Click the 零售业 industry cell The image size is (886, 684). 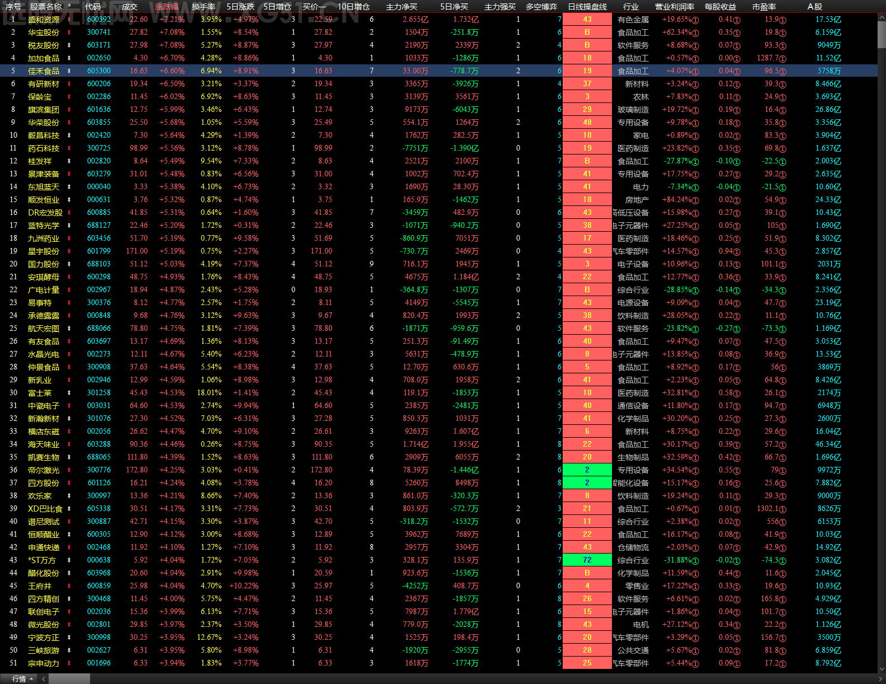click(x=637, y=586)
